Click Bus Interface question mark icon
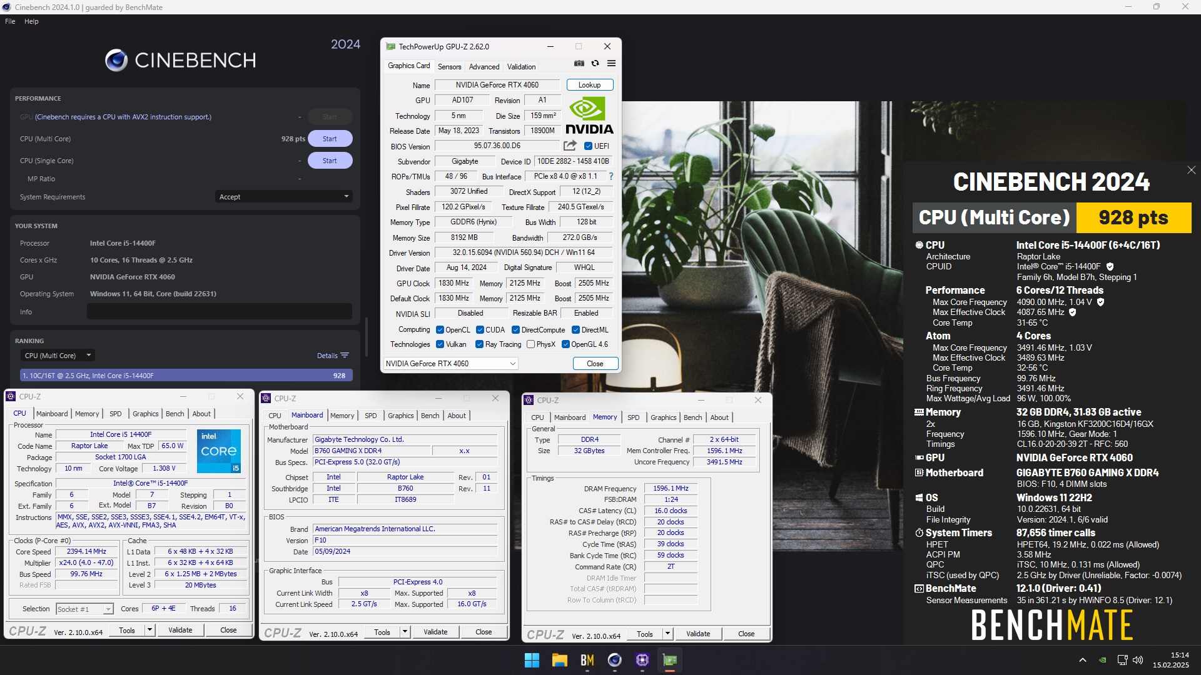The height and width of the screenshot is (675, 1201). click(x=611, y=176)
